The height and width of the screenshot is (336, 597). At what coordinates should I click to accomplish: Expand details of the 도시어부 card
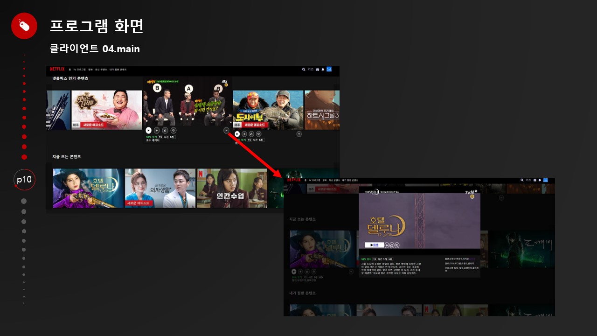(x=299, y=134)
